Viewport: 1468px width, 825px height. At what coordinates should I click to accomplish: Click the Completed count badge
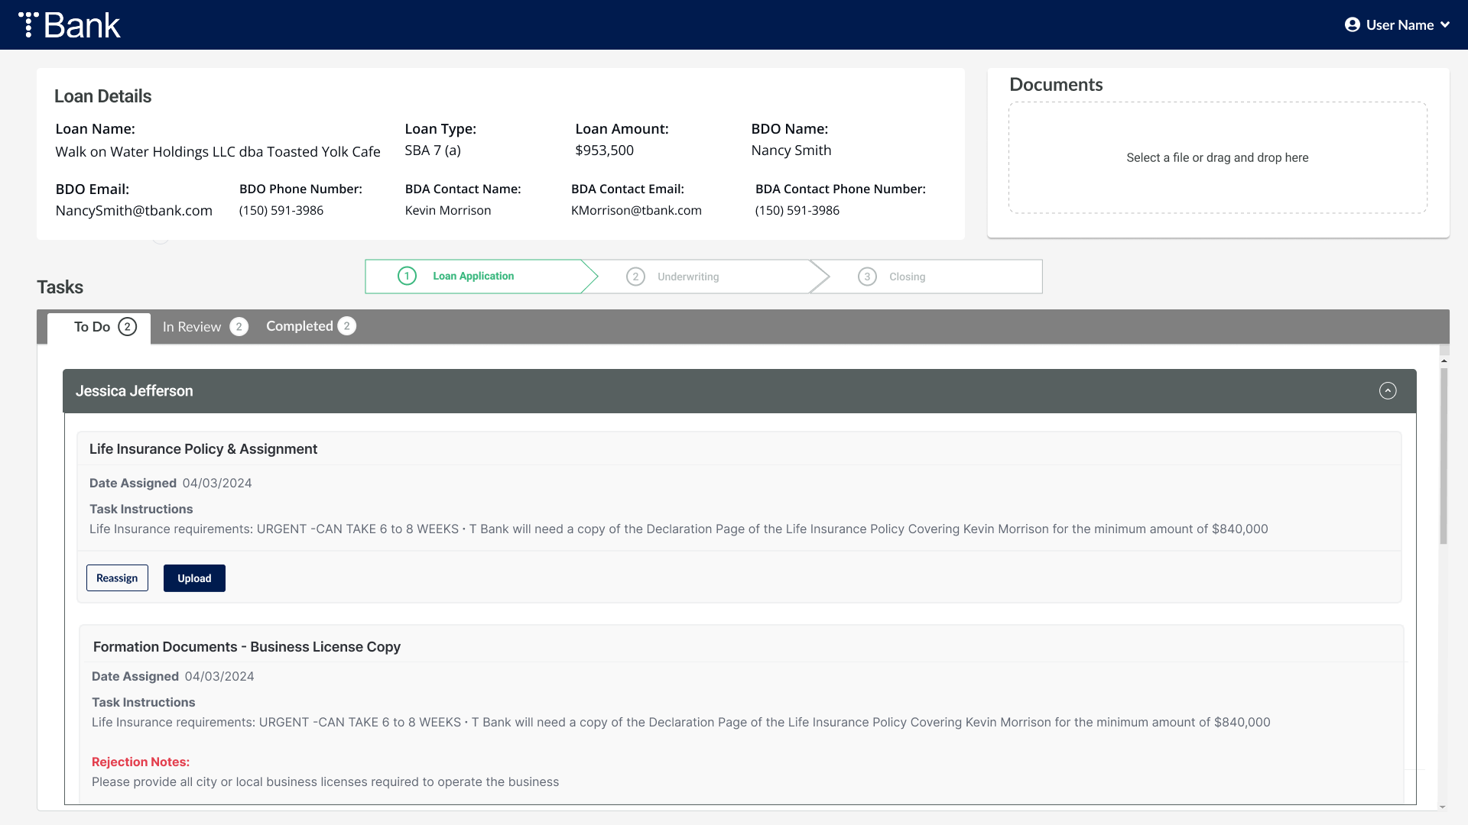(346, 326)
